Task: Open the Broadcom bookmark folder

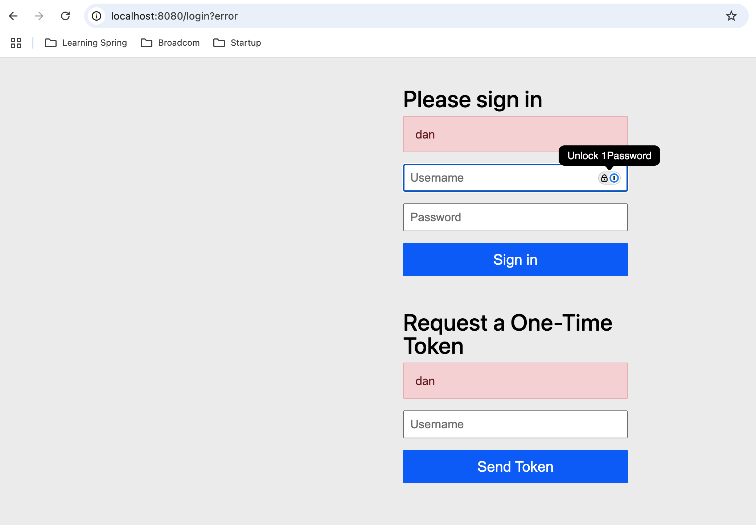Action: coord(170,43)
